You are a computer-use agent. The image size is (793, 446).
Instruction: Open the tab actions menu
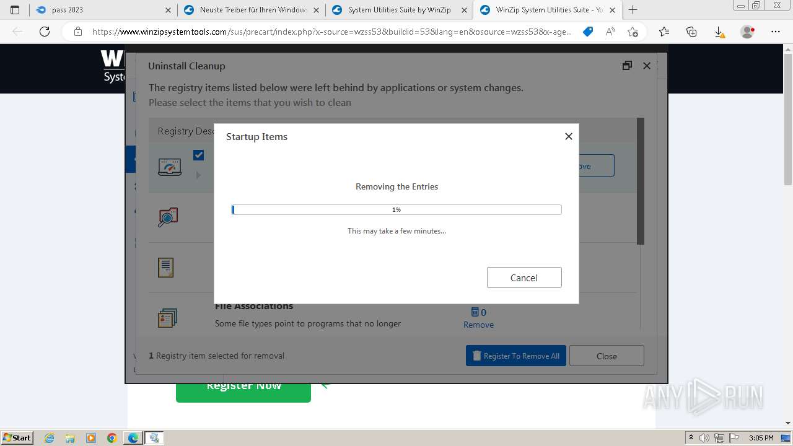pyautogui.click(x=15, y=10)
